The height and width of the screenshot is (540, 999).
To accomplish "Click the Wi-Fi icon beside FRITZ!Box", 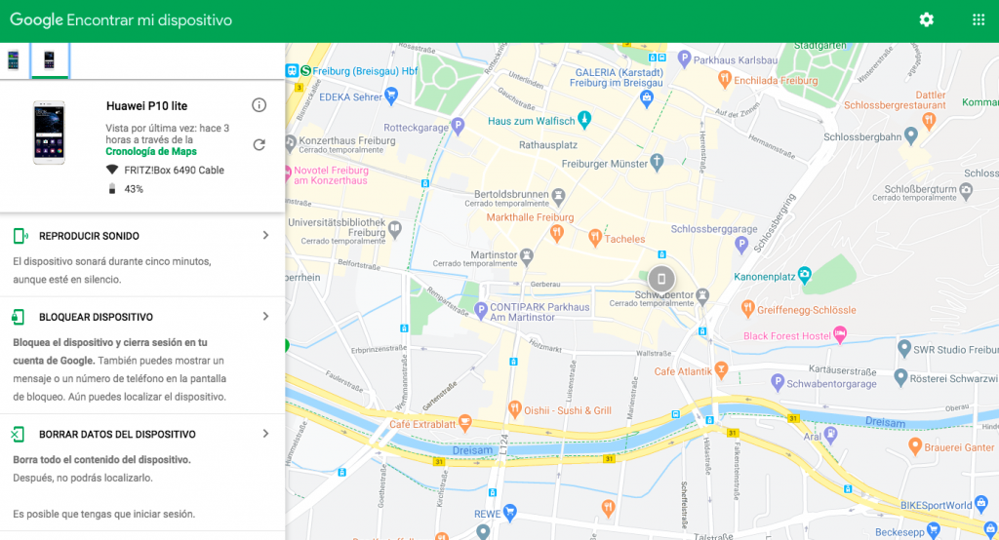I will coord(111,170).
